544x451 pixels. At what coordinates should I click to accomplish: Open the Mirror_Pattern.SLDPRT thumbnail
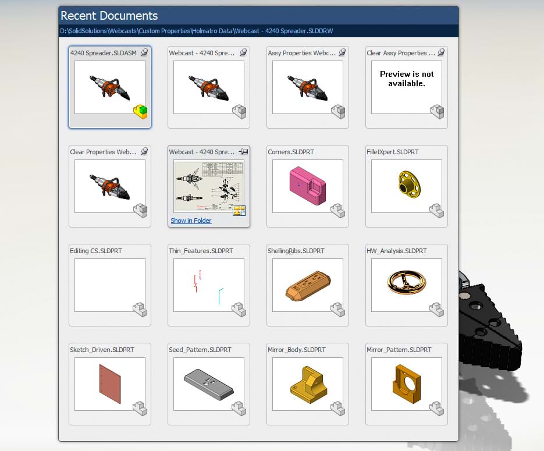tap(406, 384)
